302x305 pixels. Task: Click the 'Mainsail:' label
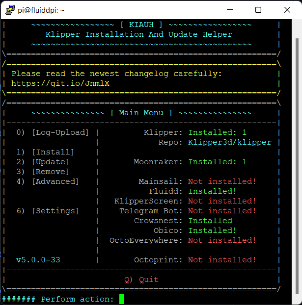(x=161, y=181)
